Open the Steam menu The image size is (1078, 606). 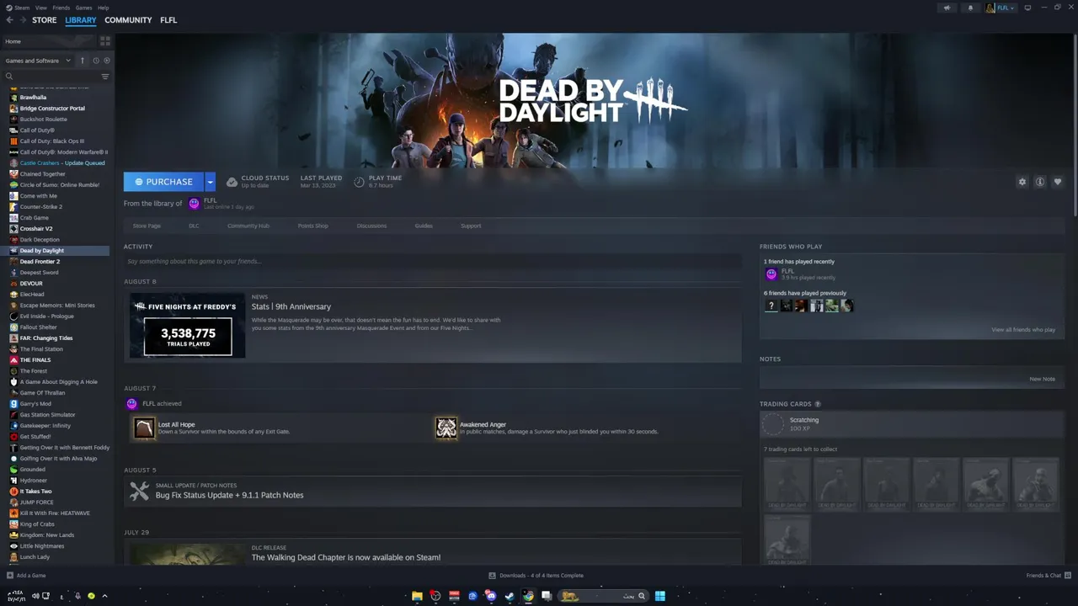click(x=18, y=8)
